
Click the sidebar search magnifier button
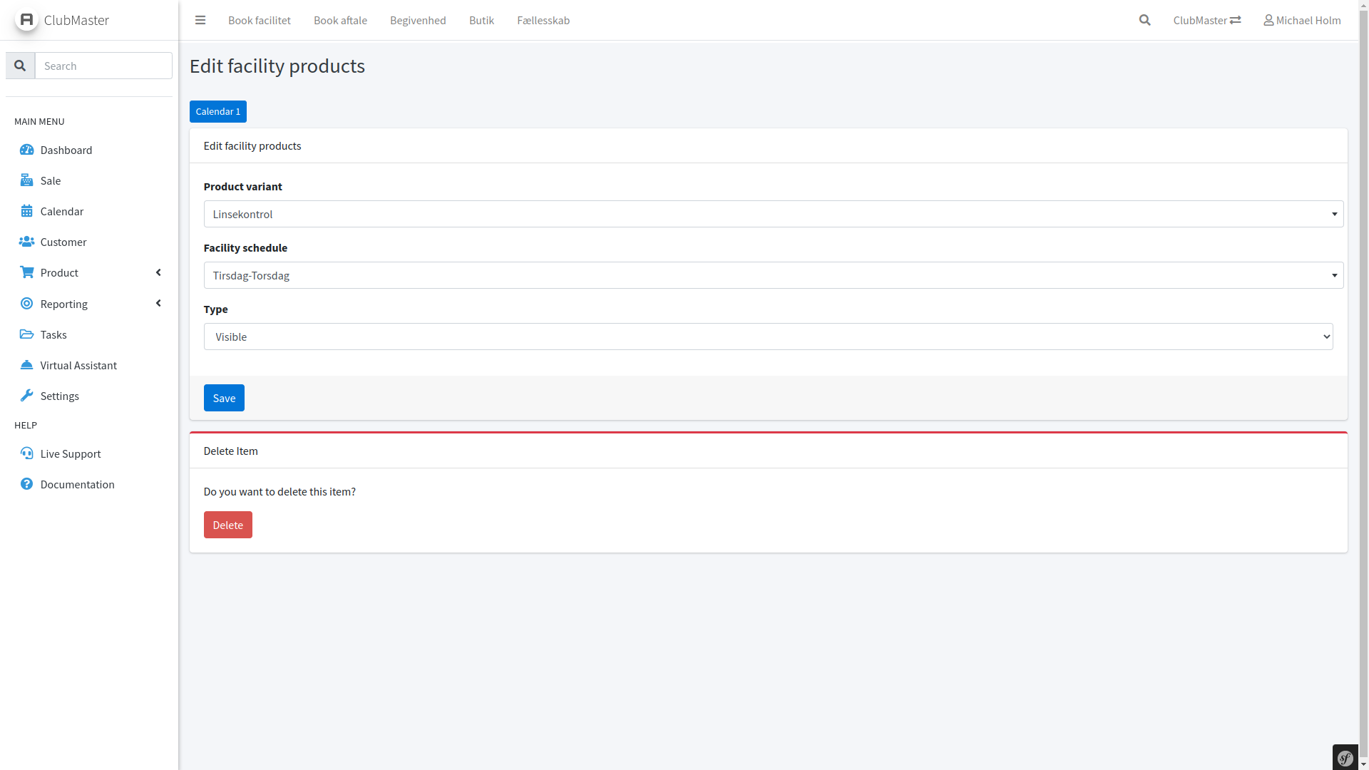pyautogui.click(x=20, y=66)
